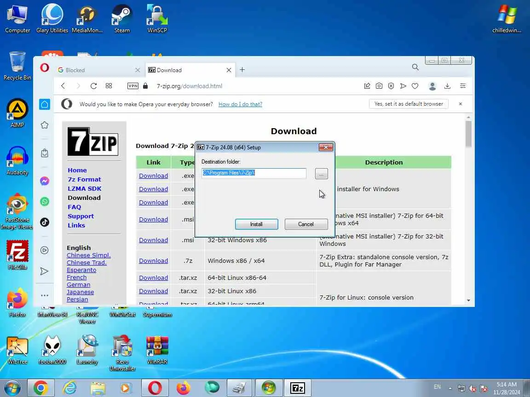Image resolution: width=530 pixels, height=397 pixels.
Task: Open WhatsApp in Opera sidebar
Action: [45, 202]
